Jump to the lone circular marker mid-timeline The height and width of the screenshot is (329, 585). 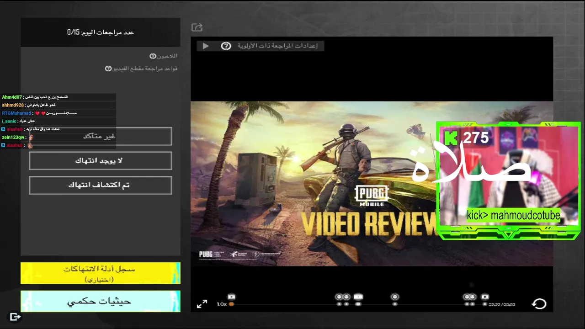point(395,297)
